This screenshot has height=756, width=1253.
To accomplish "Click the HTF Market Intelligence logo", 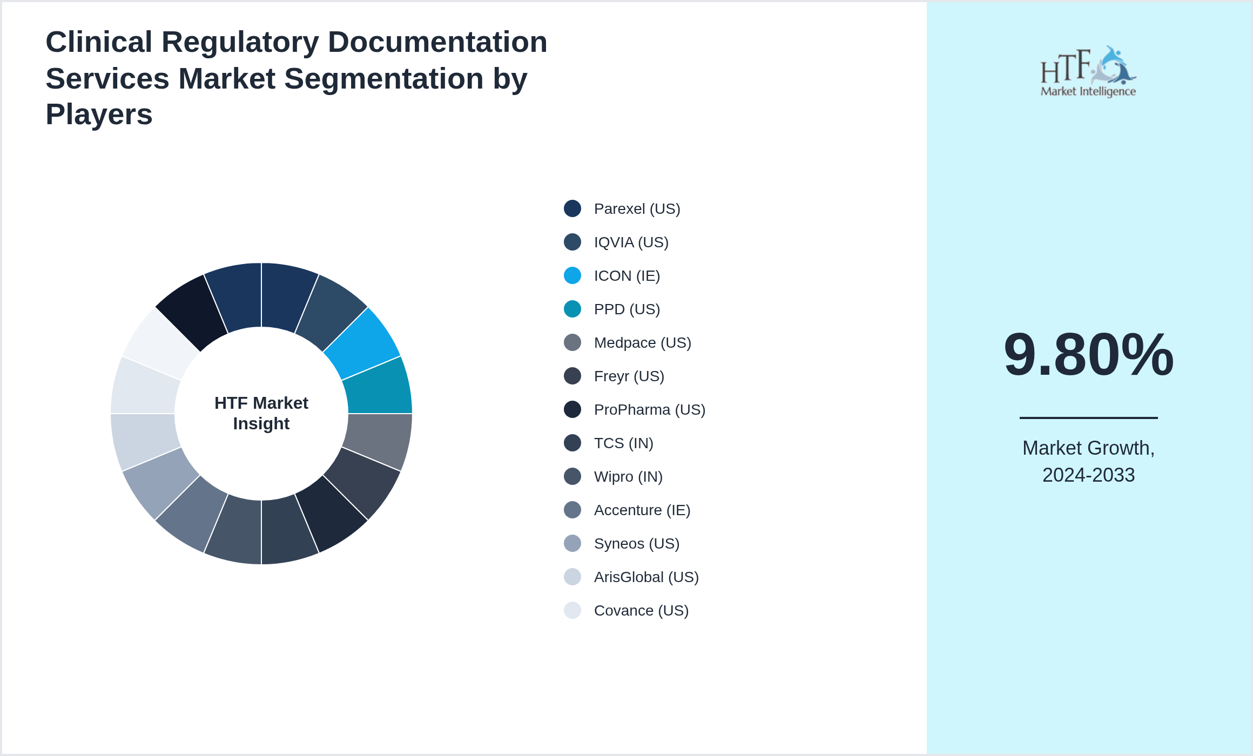I will coord(1088,72).
